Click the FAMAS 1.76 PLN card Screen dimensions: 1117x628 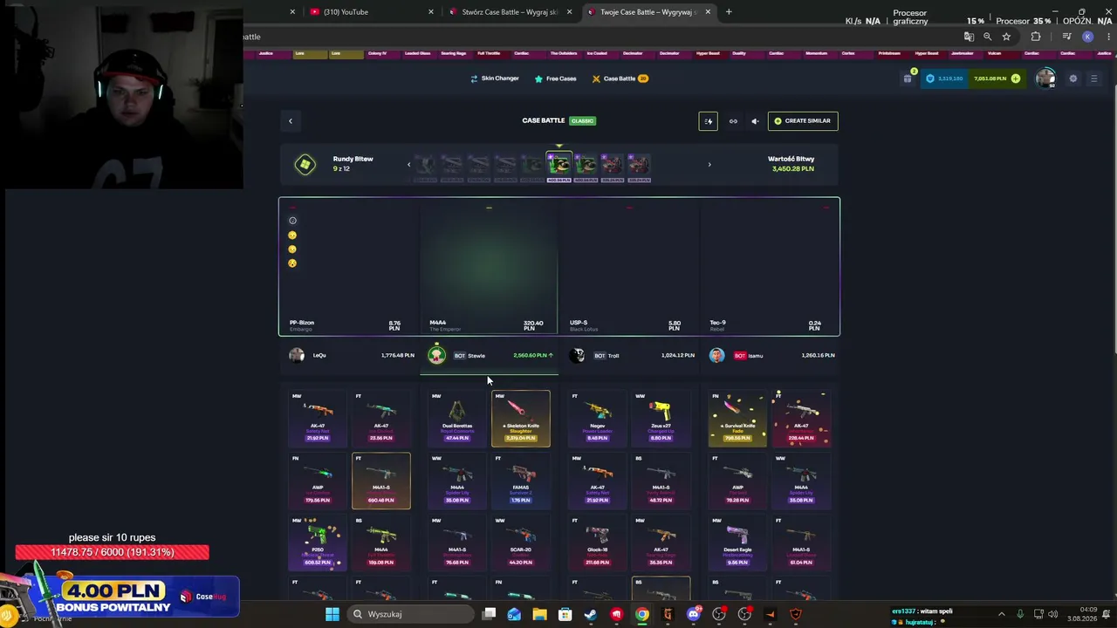click(521, 481)
